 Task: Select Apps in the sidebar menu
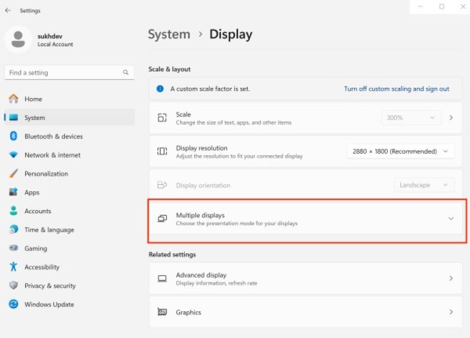point(32,193)
